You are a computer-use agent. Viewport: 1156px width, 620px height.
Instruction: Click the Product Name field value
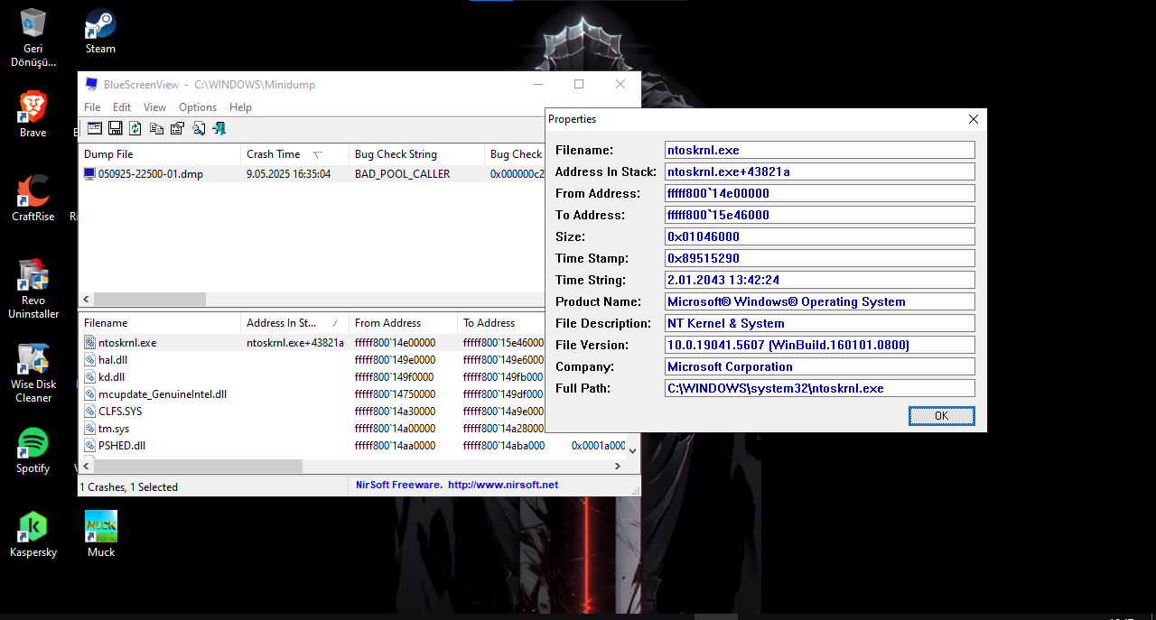(x=820, y=301)
